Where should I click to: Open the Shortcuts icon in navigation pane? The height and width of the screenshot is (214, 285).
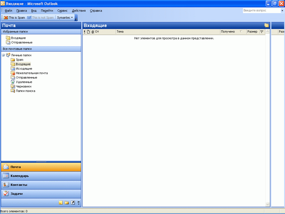73,203
